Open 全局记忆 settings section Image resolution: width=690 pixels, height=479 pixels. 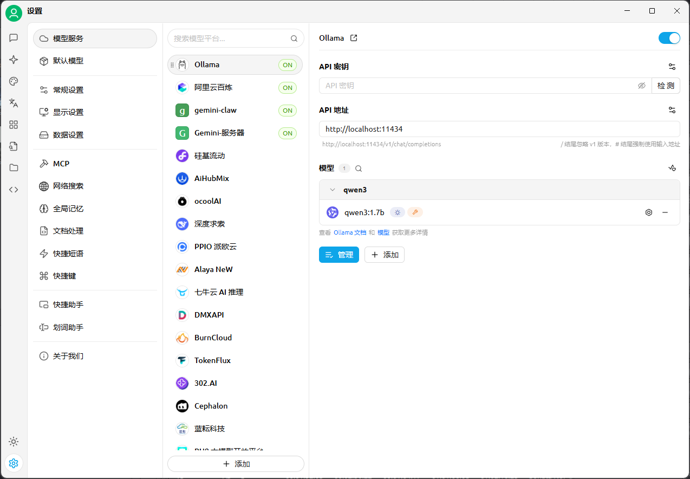95,209
